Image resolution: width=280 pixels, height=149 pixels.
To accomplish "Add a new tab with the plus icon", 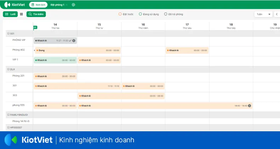I will pos(73,5).
